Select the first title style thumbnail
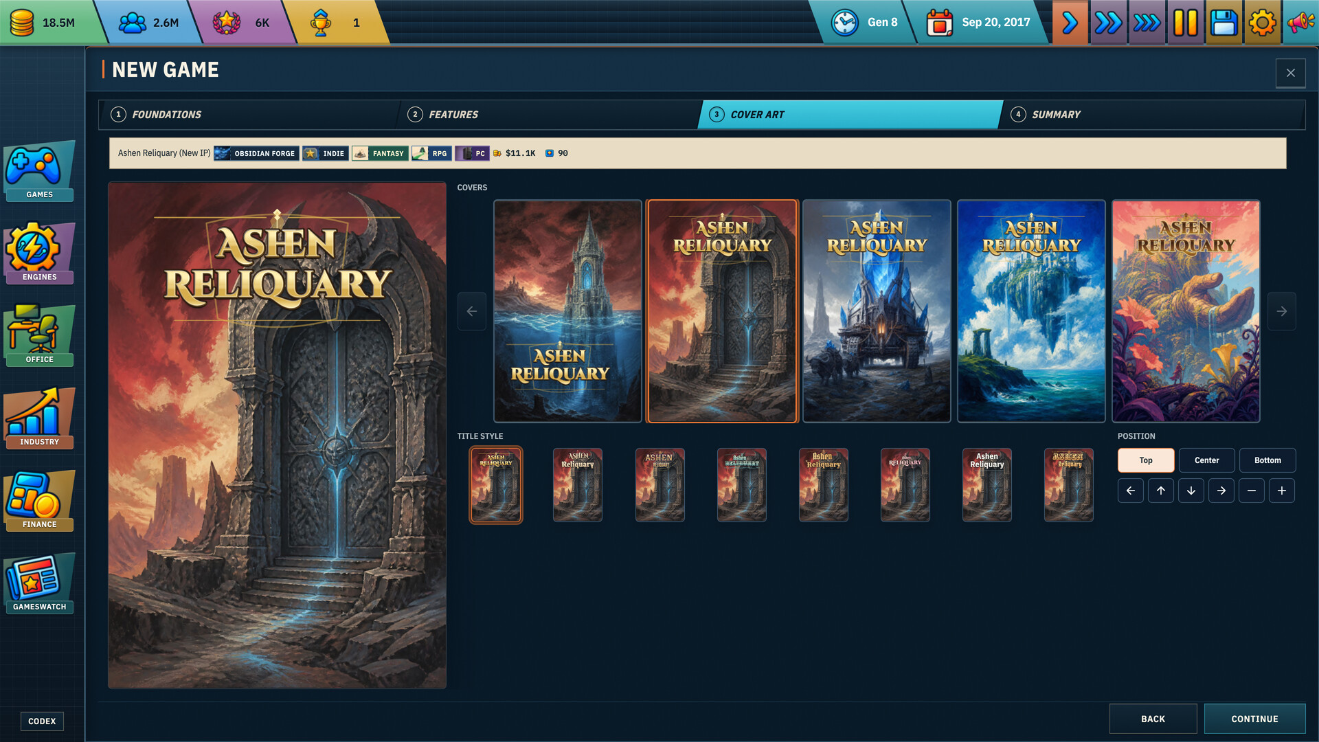 pos(496,485)
